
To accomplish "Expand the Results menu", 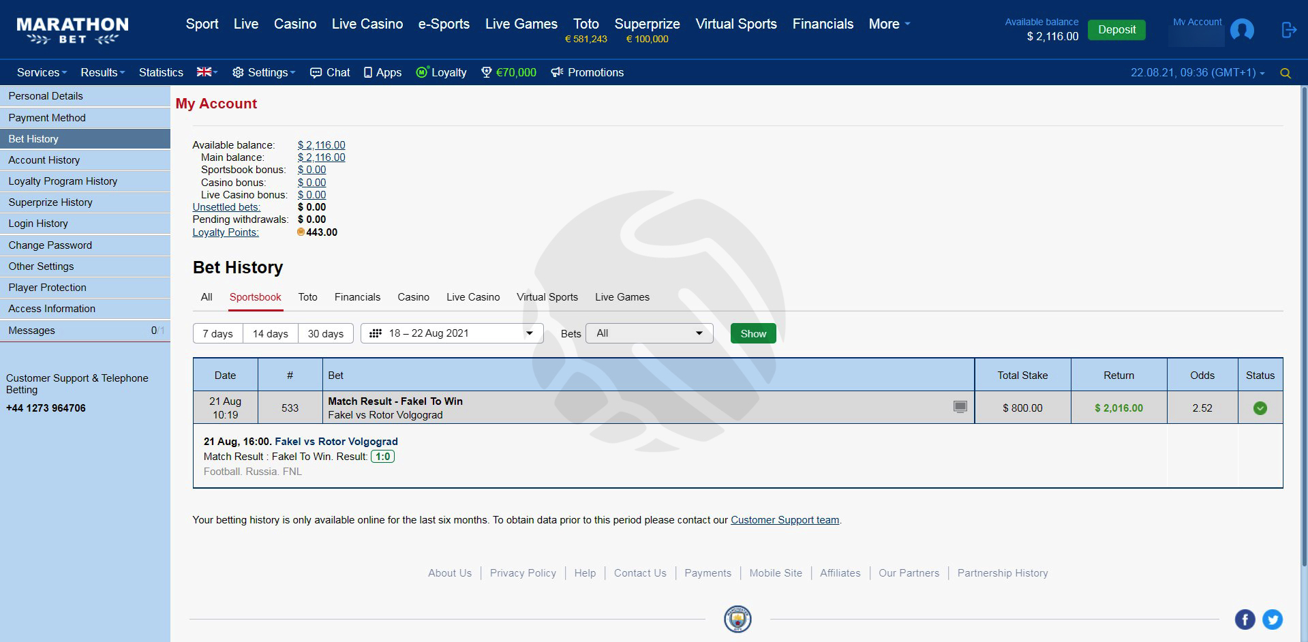I will (x=103, y=72).
